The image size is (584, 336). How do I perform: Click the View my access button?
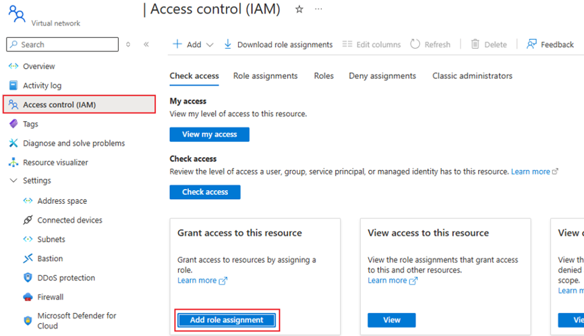coord(209,134)
